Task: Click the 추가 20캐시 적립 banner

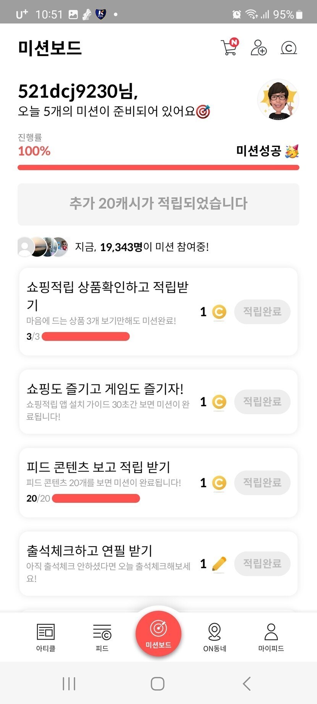Action: tap(158, 204)
